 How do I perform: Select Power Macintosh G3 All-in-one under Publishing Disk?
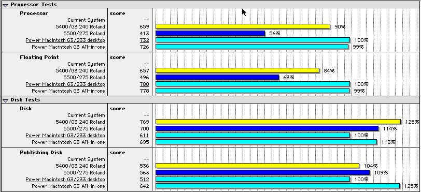pos(68,186)
